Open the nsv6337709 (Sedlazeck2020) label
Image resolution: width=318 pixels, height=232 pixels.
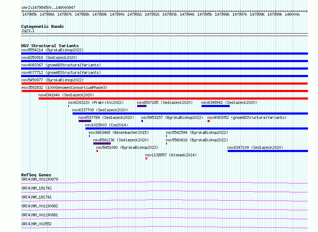pos(100,110)
